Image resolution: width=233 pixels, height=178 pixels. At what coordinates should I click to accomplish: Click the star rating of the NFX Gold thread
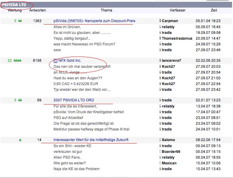tap(18, 60)
